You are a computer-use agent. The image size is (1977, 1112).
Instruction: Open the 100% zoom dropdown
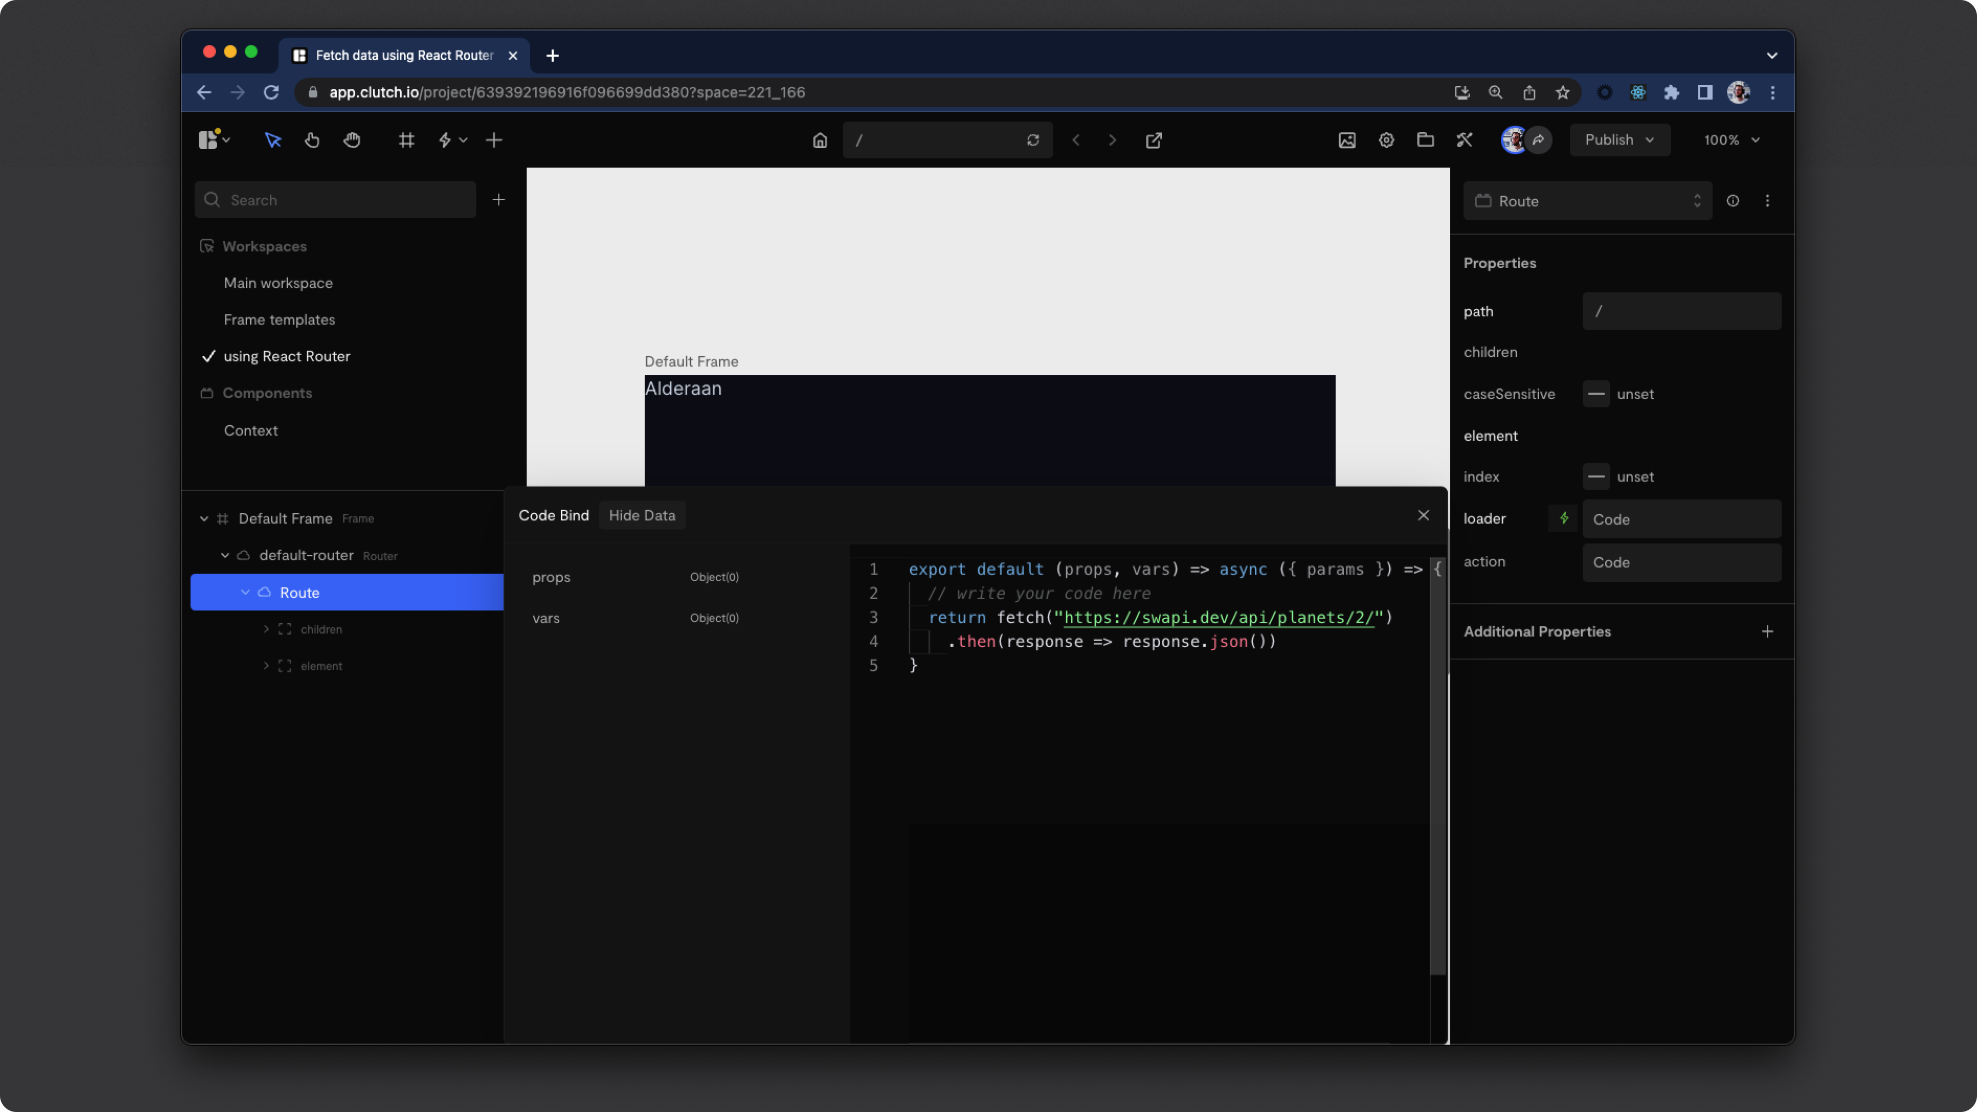click(x=1731, y=140)
